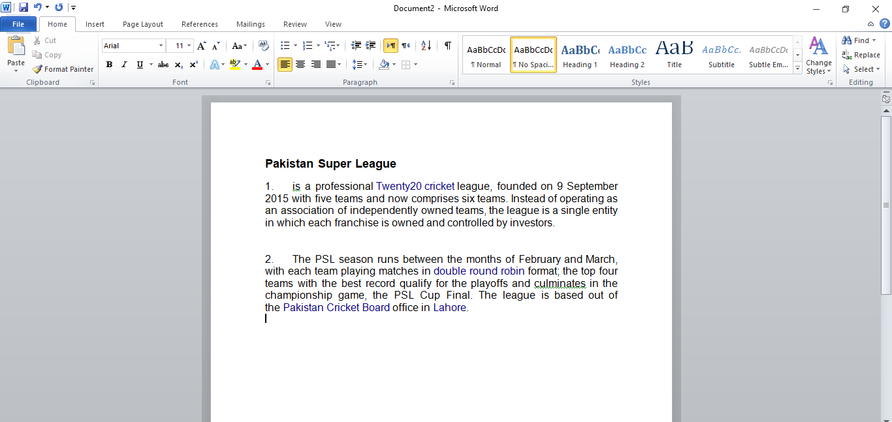Click the Text Effects icon
This screenshot has height=422, width=892.
(215, 64)
